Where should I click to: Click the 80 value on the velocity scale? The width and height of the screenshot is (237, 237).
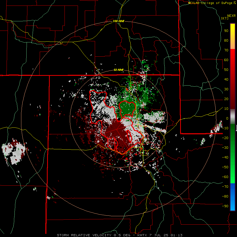pyautogui.click(x=226, y=41)
